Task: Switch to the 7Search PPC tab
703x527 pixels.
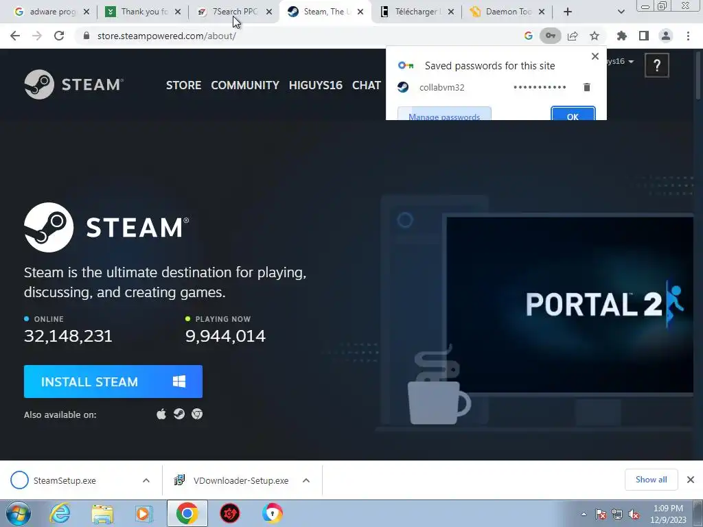Action: click(234, 12)
